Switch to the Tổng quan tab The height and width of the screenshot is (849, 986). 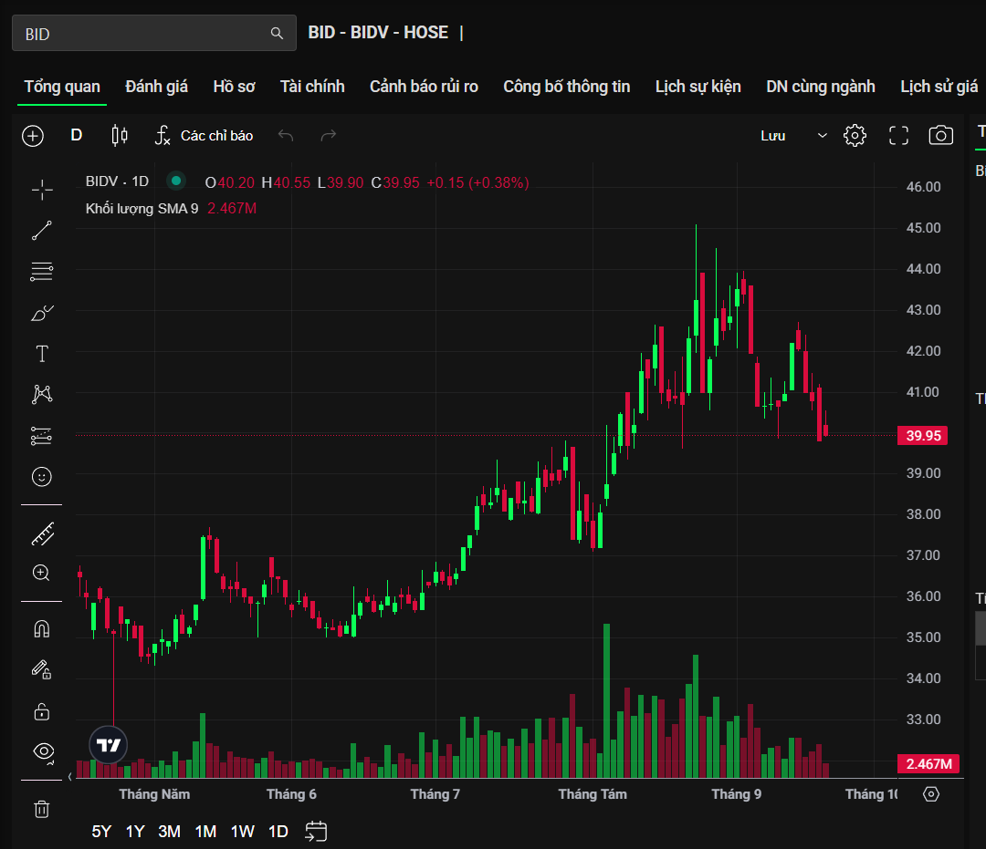pos(62,87)
